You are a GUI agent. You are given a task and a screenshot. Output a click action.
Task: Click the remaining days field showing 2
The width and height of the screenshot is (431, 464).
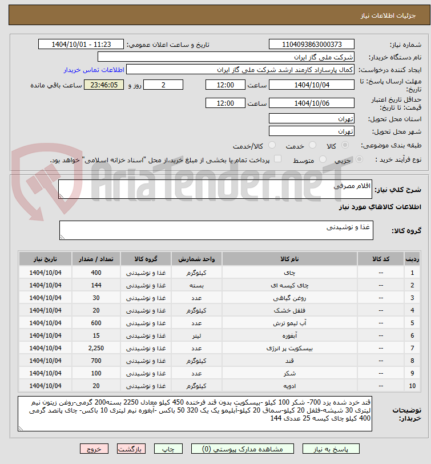tap(163, 85)
